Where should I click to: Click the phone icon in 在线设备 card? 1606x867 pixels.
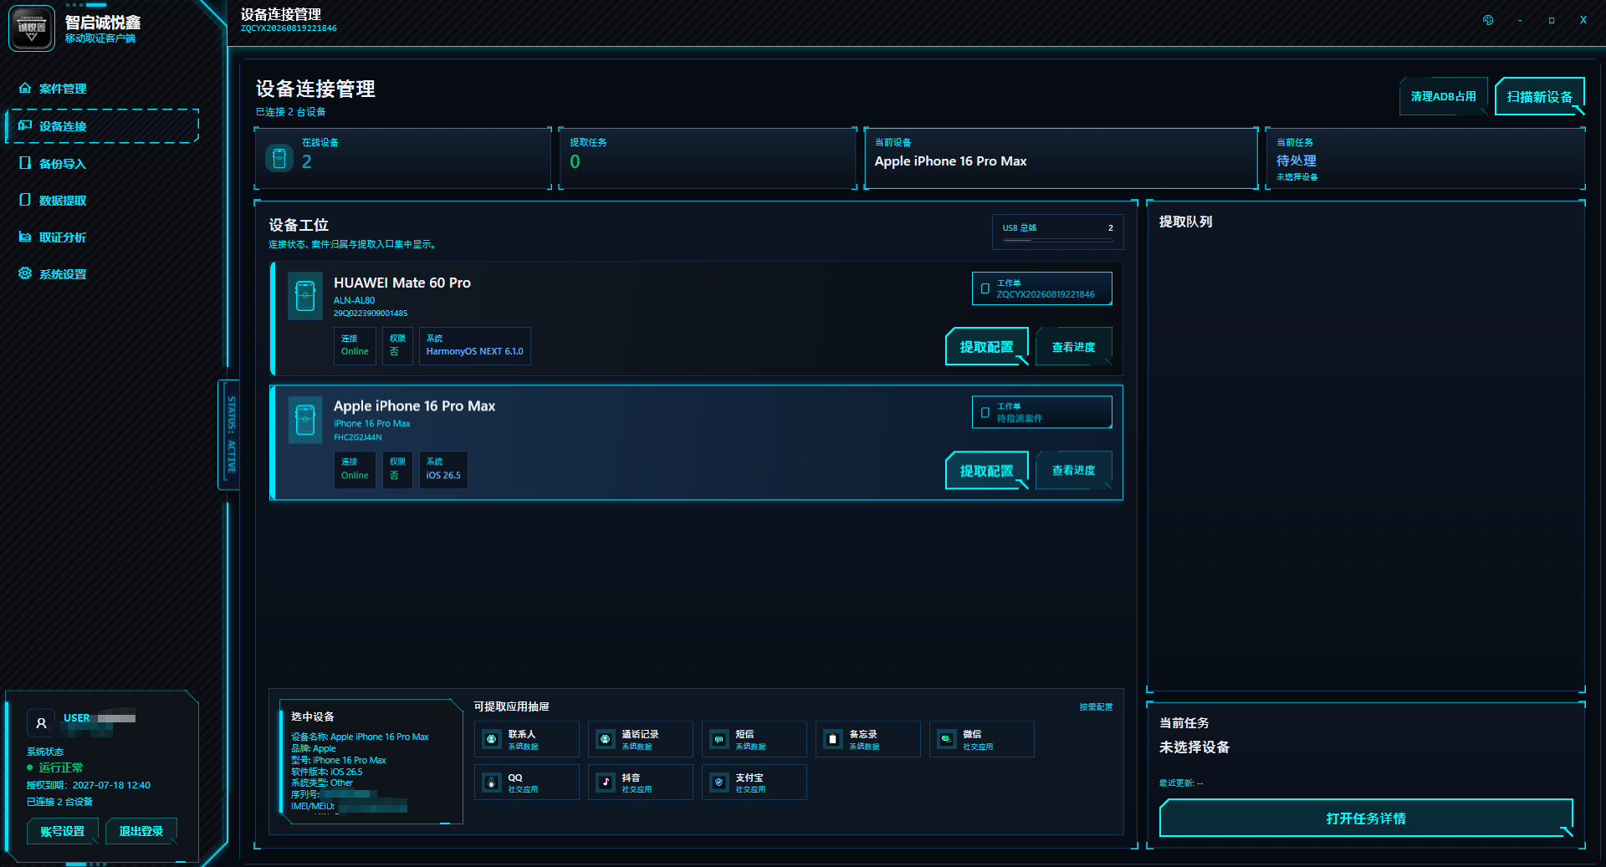(279, 158)
